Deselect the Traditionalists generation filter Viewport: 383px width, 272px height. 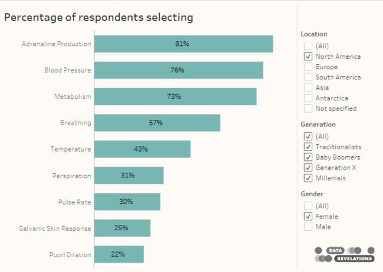pyautogui.click(x=308, y=147)
